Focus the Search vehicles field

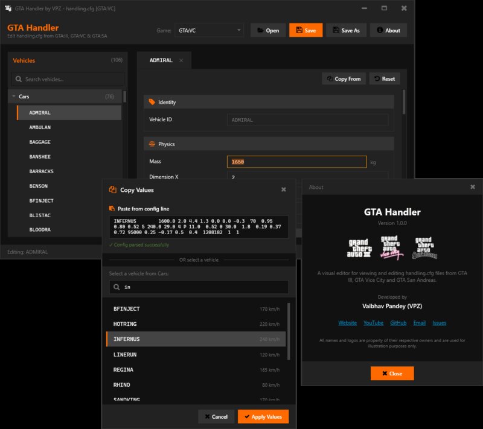pyautogui.click(x=69, y=79)
